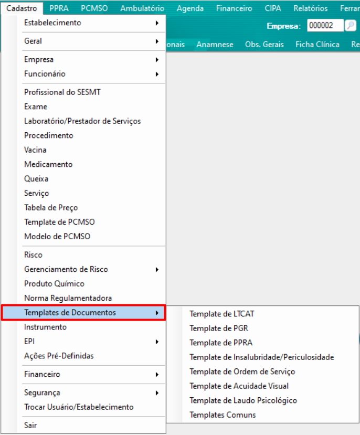Open the Agenda menu

pos(190,8)
